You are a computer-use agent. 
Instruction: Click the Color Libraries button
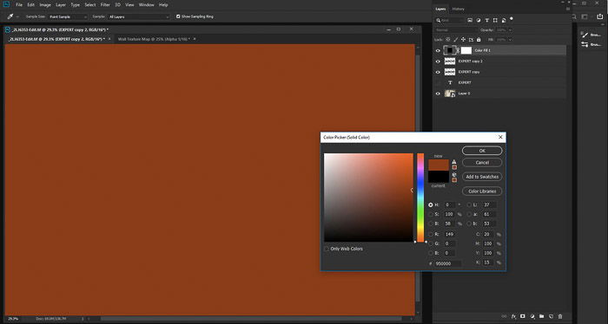(x=482, y=191)
